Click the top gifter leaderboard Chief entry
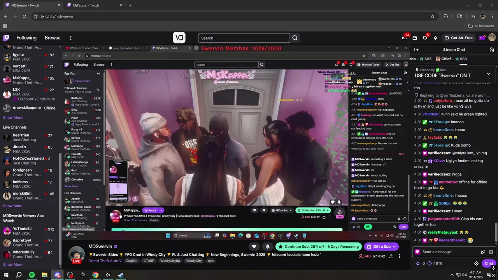498x280 pixels. [451, 59]
